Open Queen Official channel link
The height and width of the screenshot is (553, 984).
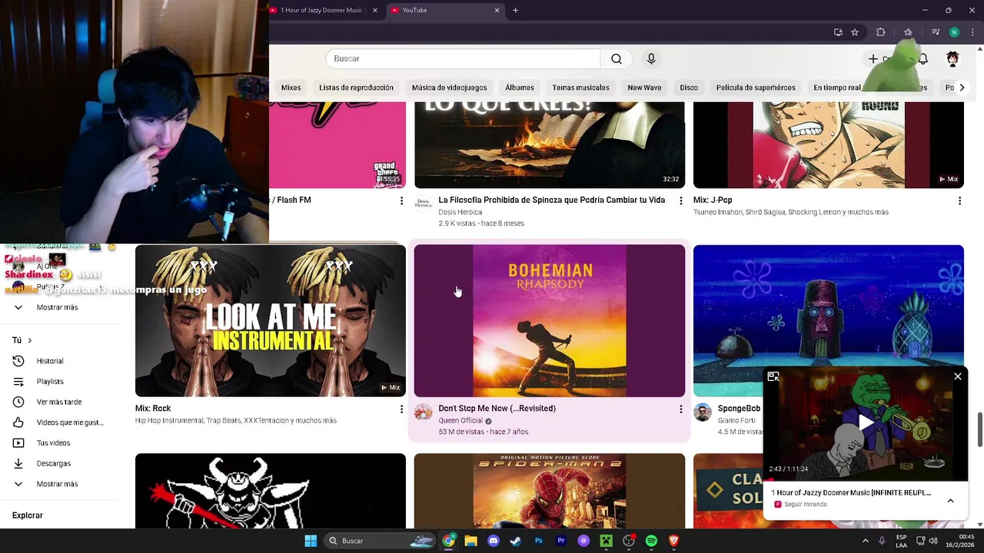click(x=460, y=421)
